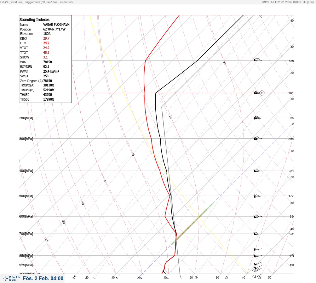
Task: Select the position value 62°04'N 7°17'W
Action: [55, 29]
